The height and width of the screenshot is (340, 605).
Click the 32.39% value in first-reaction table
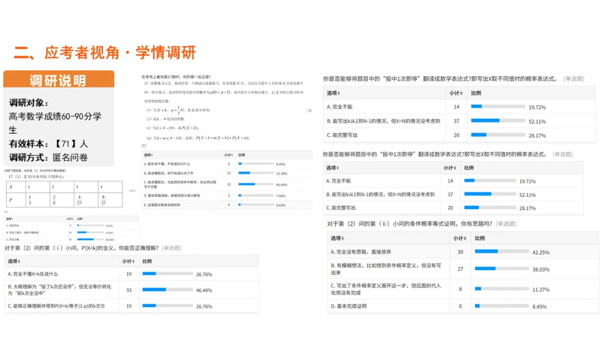[x=282, y=174]
